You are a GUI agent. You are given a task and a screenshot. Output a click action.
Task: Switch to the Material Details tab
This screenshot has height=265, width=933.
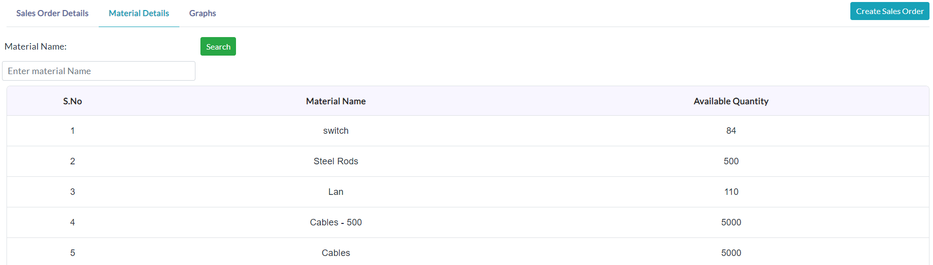coord(139,13)
